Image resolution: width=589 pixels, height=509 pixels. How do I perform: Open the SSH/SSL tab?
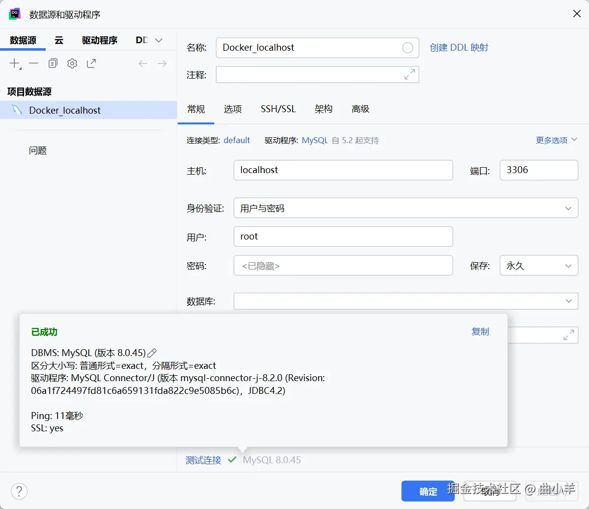click(x=279, y=109)
